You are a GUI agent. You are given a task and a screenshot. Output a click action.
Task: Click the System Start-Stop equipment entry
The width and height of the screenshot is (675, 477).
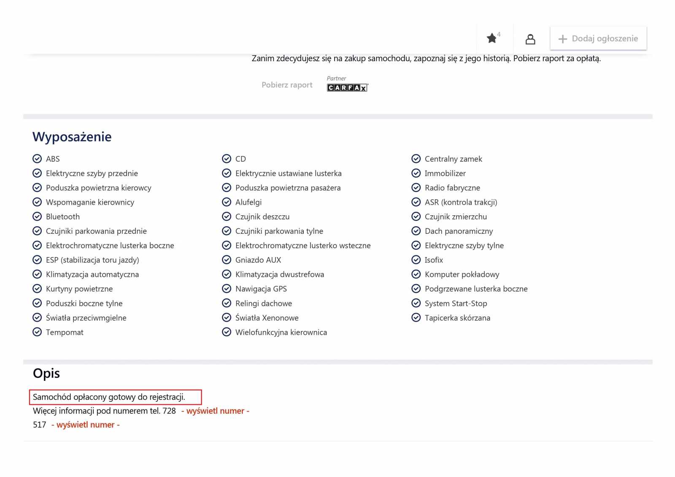coord(456,304)
